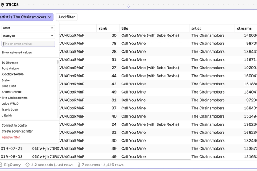Image resolution: width=257 pixels, height=171 pixels.
Task: Click the value list scrollbar thumb
Action: coord(57,62)
